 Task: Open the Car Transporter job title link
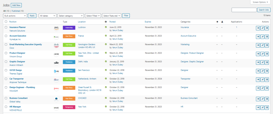(17, 79)
